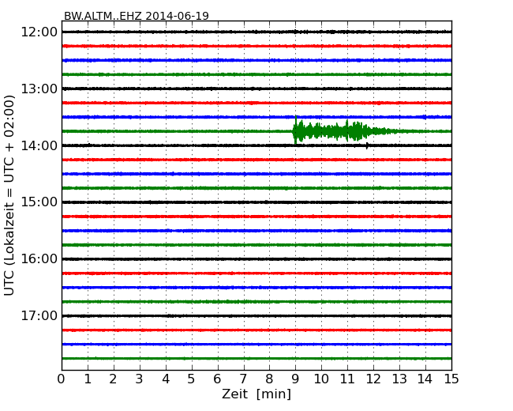Select x-axis tick label 5
Image resolution: width=513 pixels, height=411 pixels.
click(192, 379)
